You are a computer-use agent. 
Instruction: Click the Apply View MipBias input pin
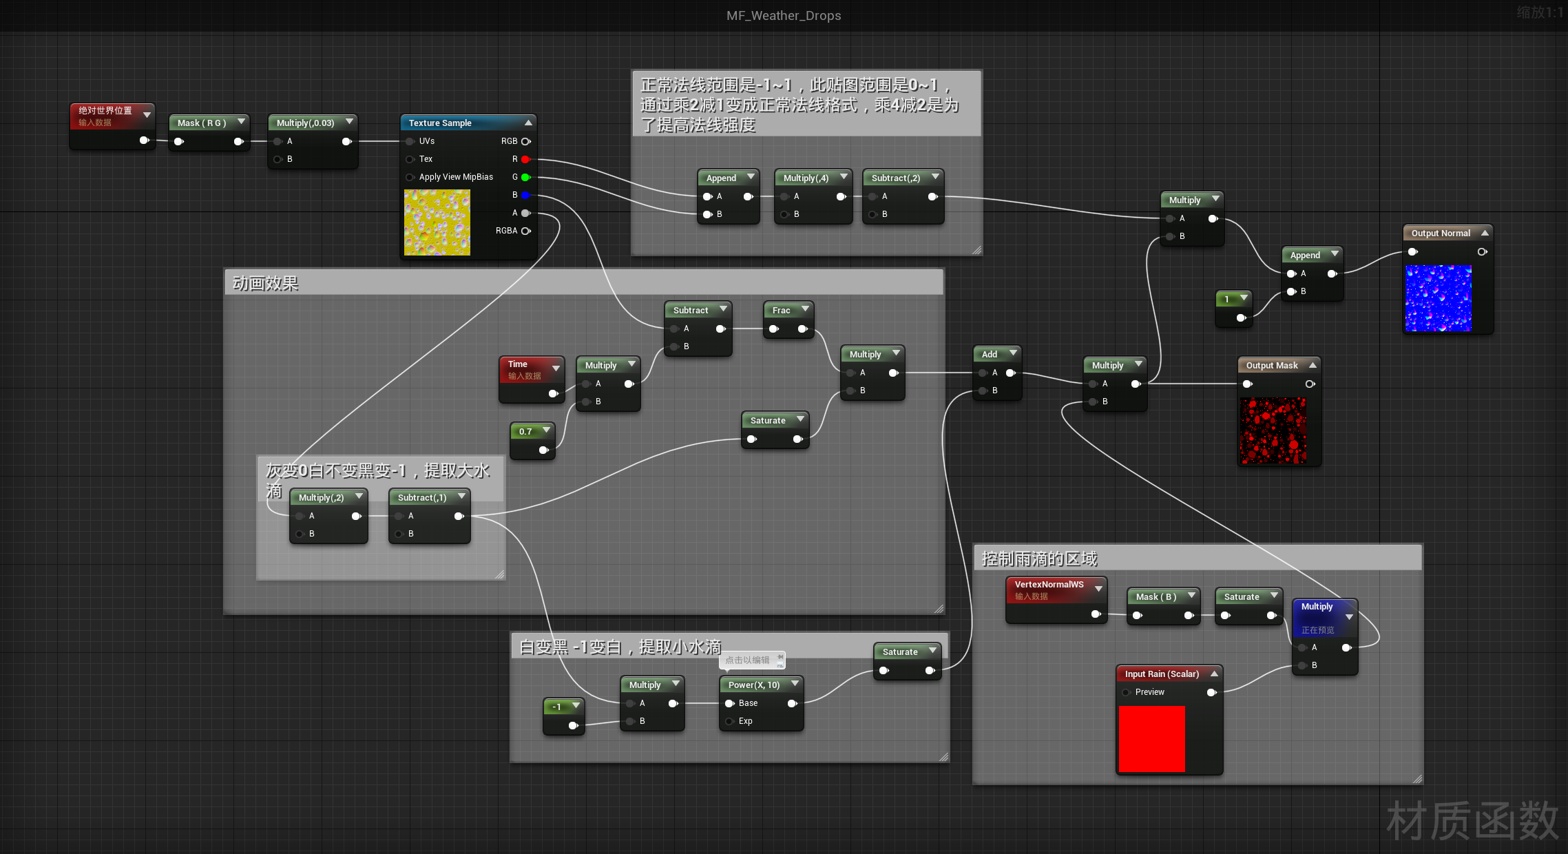[x=410, y=177]
